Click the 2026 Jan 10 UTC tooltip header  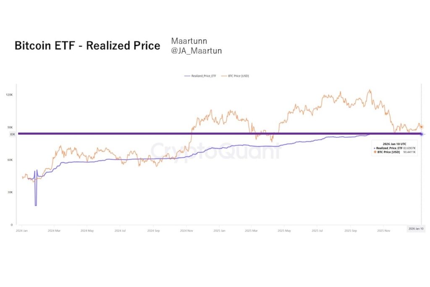click(395, 143)
